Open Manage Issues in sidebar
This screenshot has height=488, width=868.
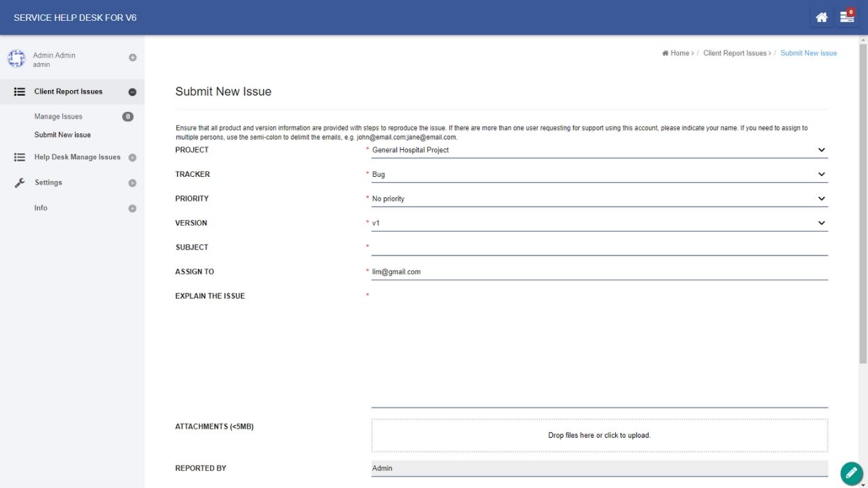click(58, 117)
